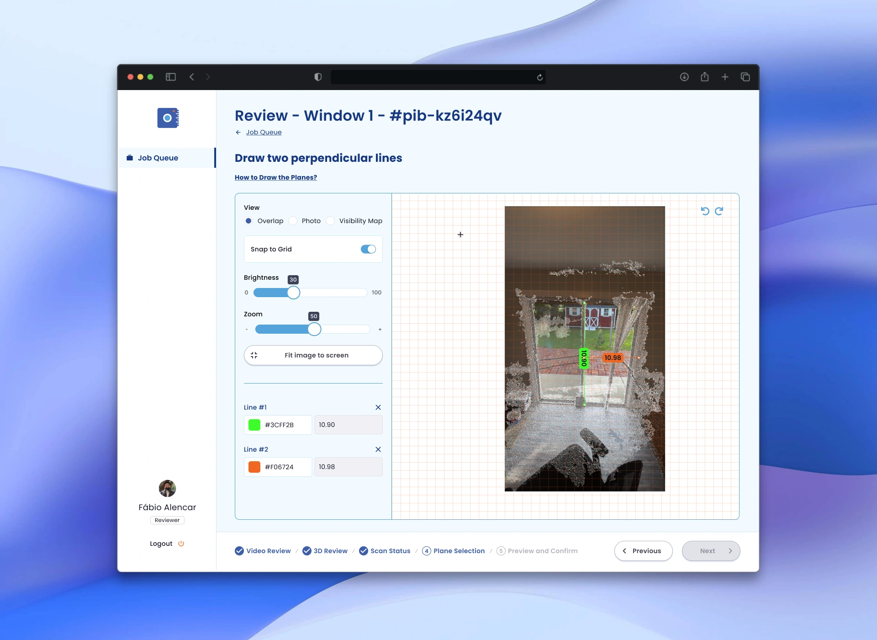
Task: Click the Brightness slider handle
Action: pos(294,293)
